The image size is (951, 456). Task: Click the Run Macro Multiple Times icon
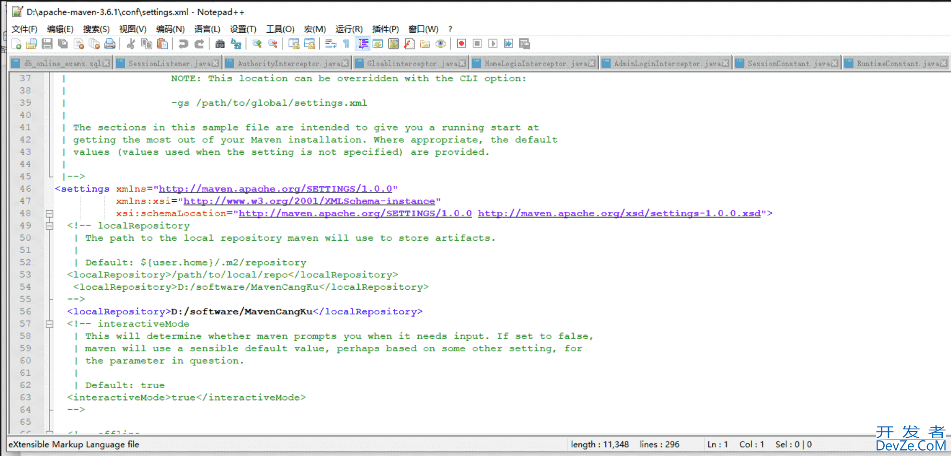[x=509, y=44]
